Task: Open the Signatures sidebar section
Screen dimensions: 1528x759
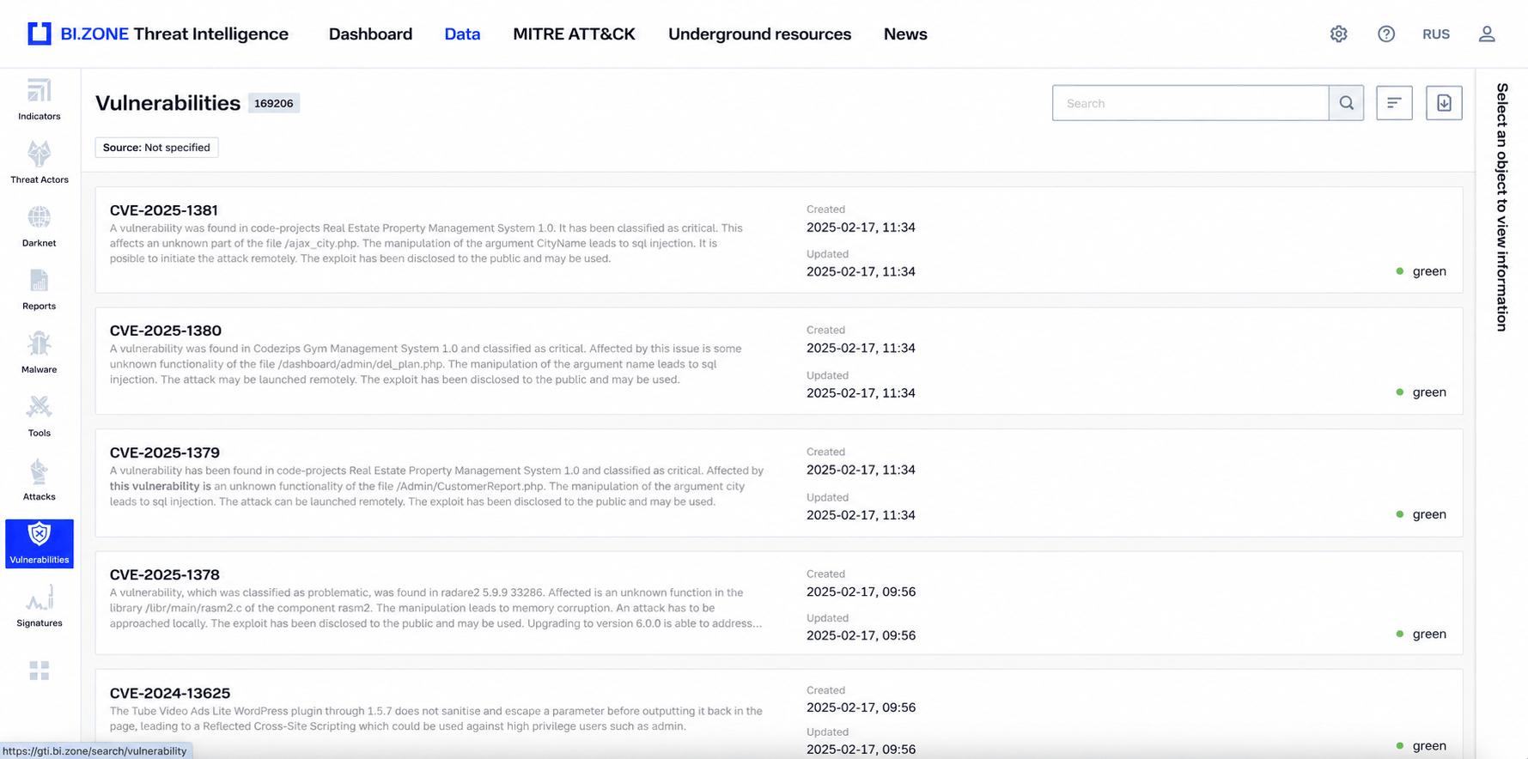Action: tap(40, 607)
